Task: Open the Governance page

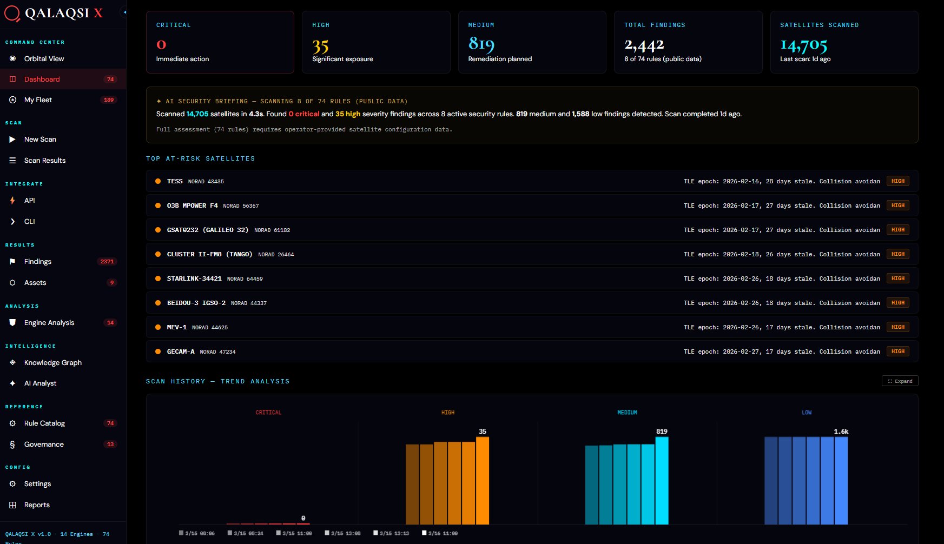Action: [x=43, y=444]
